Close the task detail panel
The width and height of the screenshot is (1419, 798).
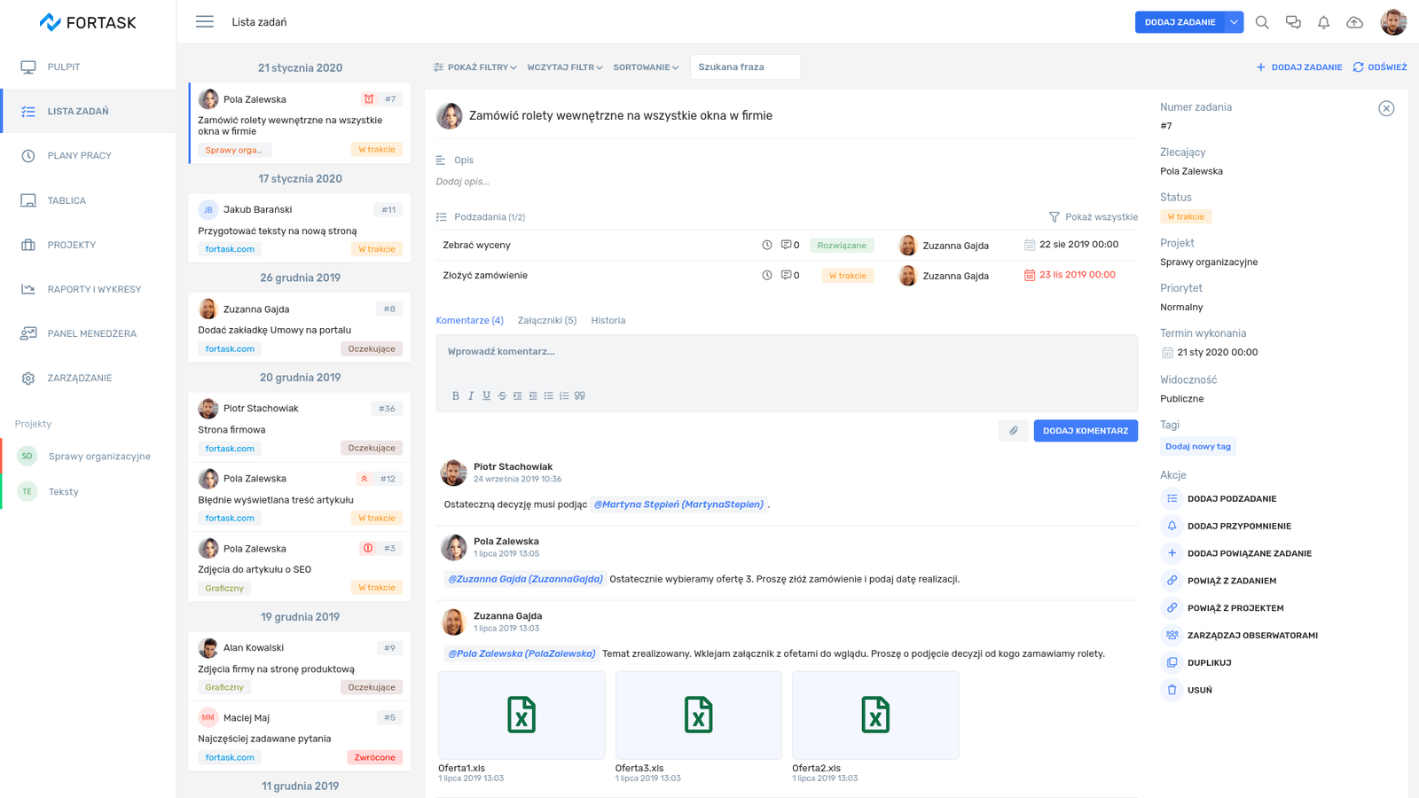pos(1386,108)
